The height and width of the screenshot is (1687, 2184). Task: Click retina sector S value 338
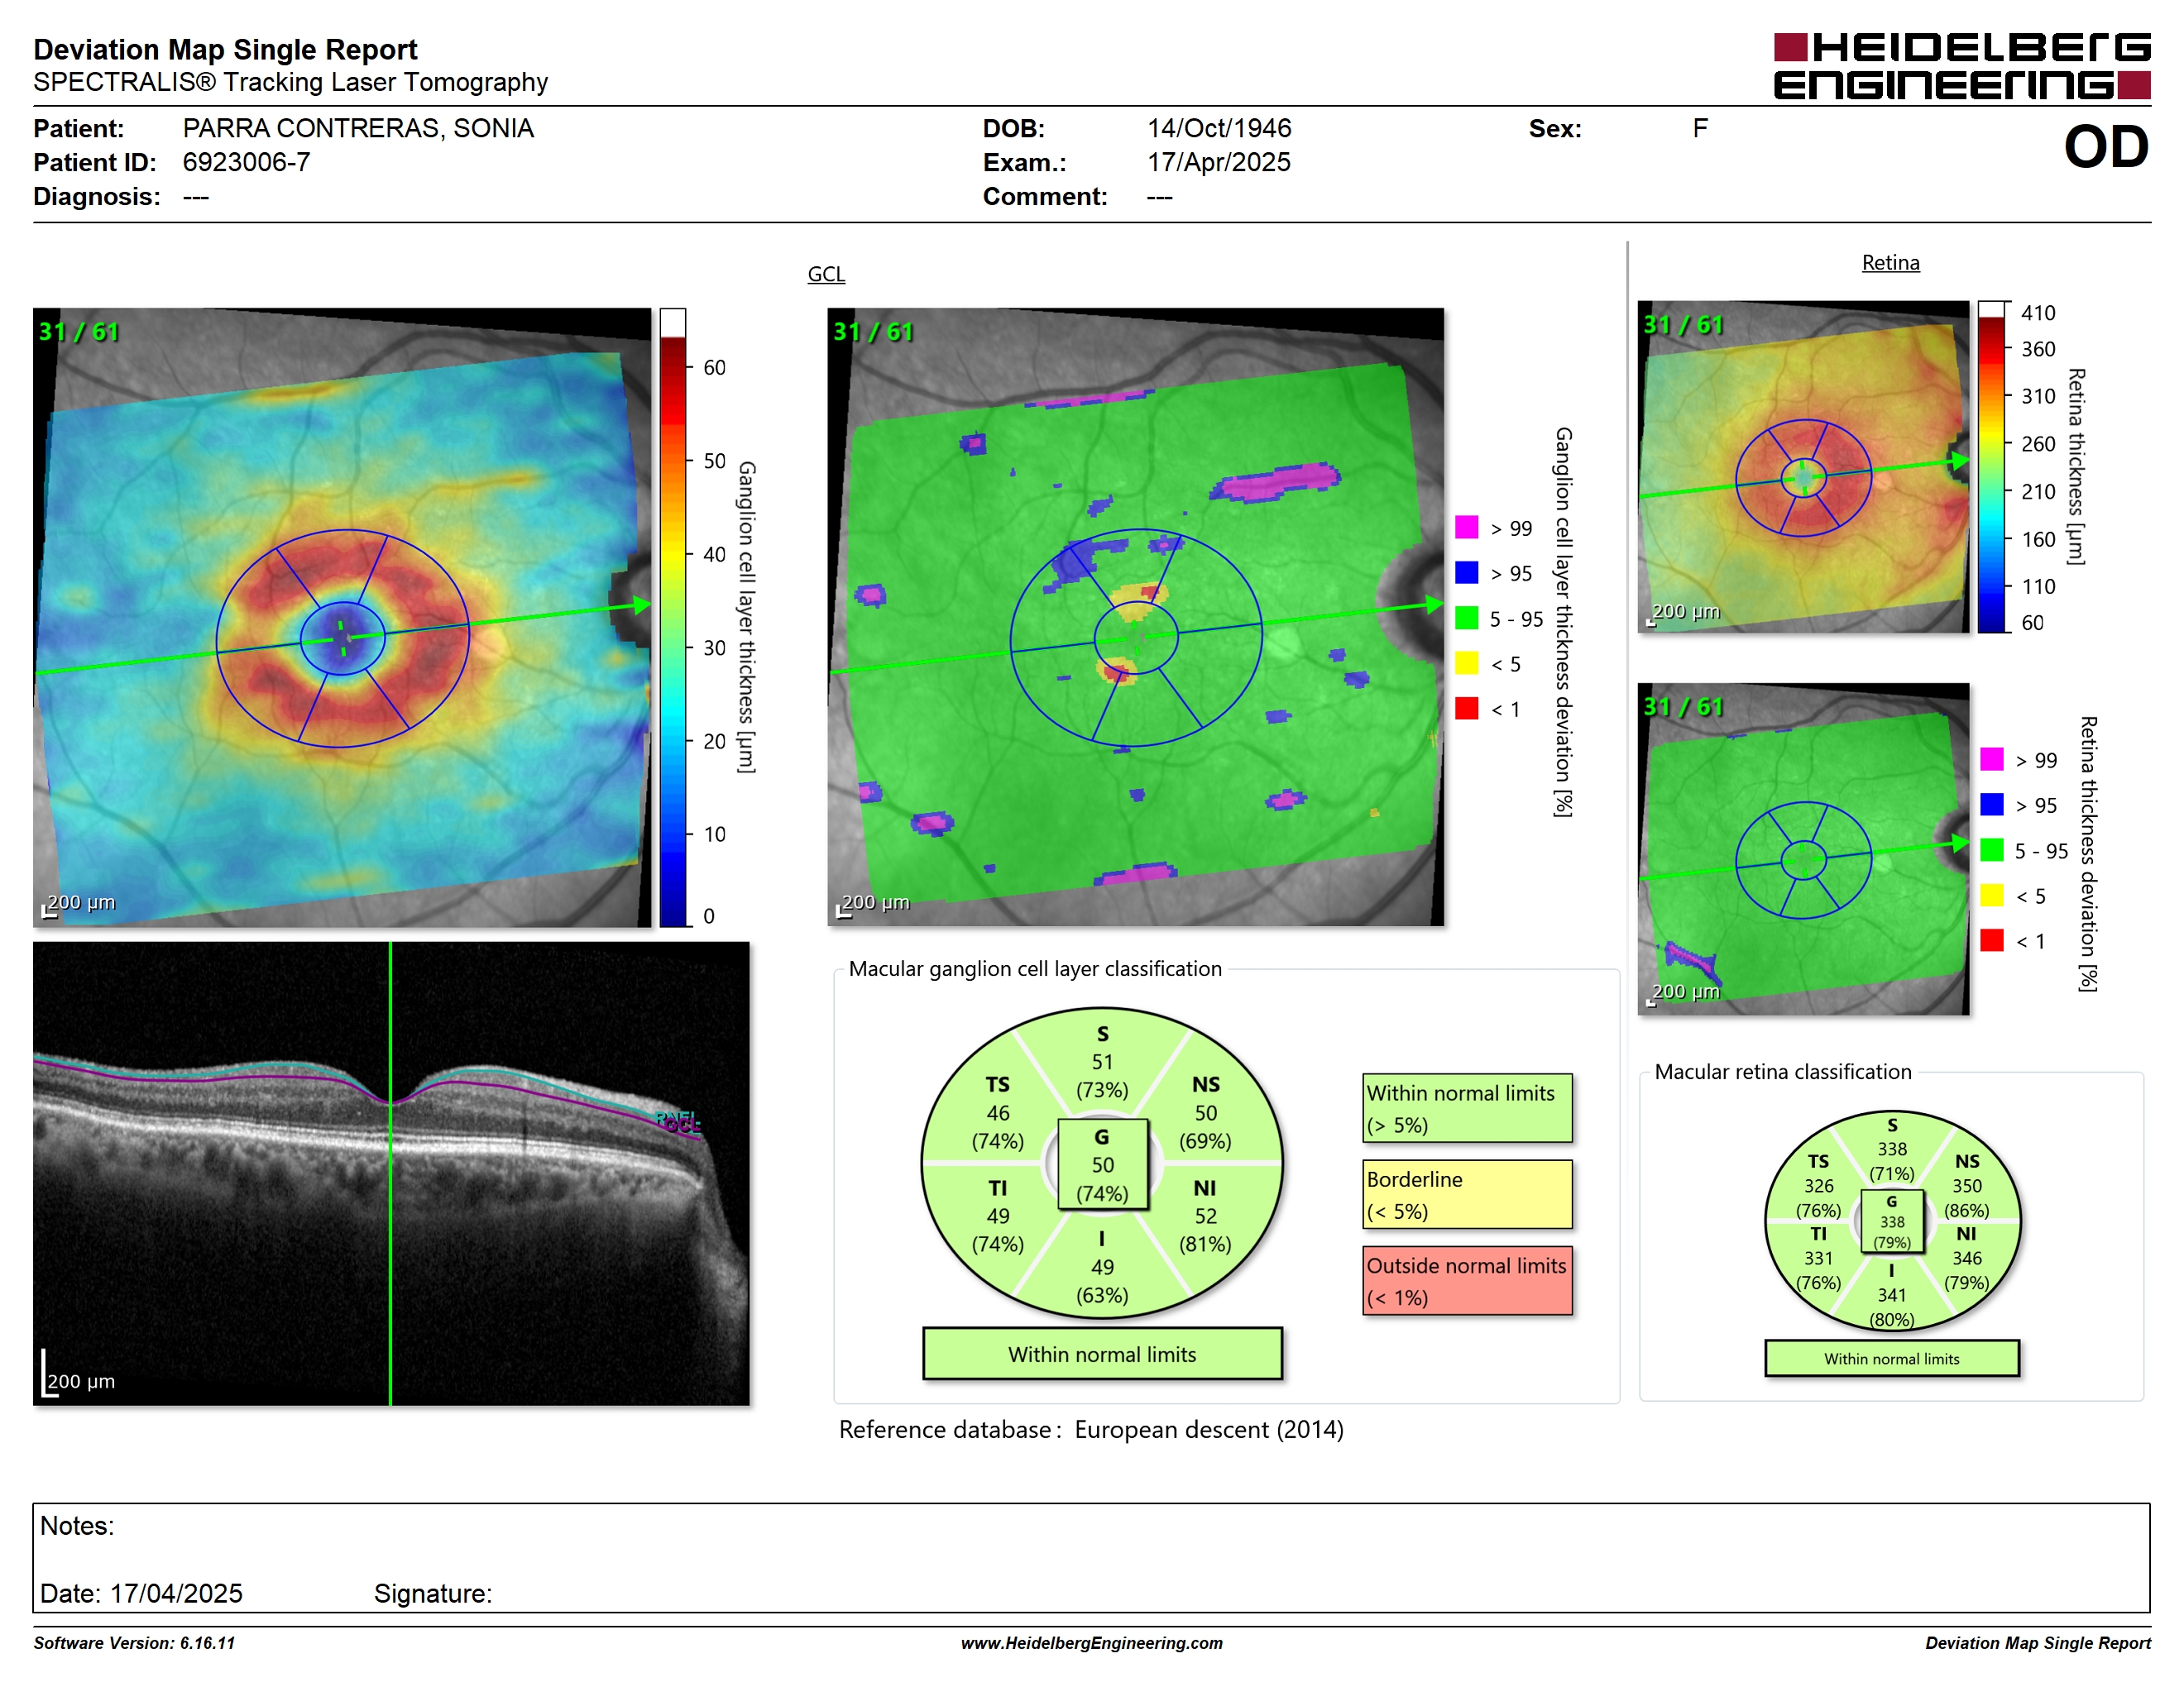pos(1891,1149)
